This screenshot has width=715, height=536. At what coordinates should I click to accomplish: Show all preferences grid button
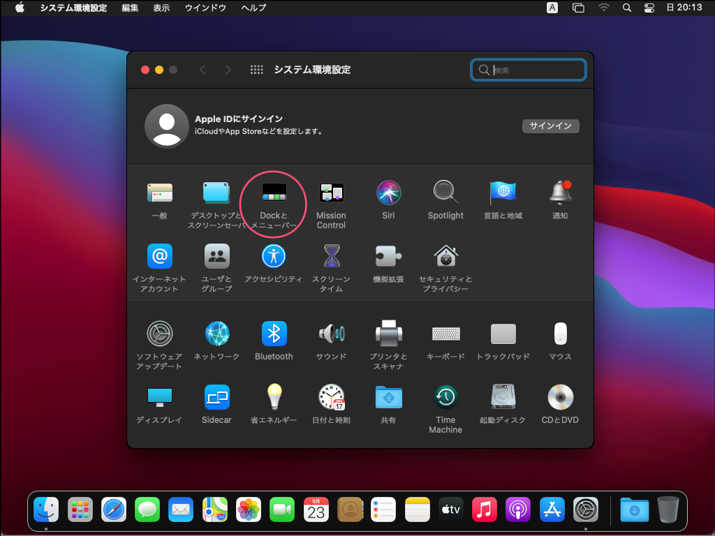tap(257, 70)
